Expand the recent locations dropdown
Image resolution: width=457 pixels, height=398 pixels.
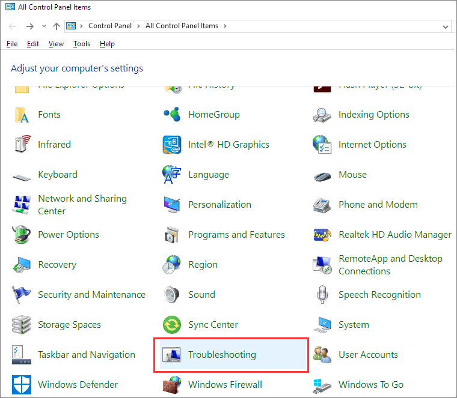44,26
